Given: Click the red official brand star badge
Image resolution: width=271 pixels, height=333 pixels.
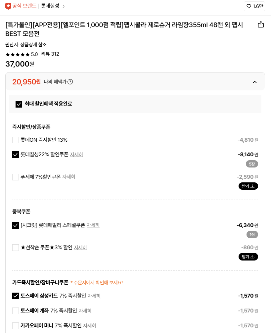Looking at the screenshot, I should click(x=8, y=6).
